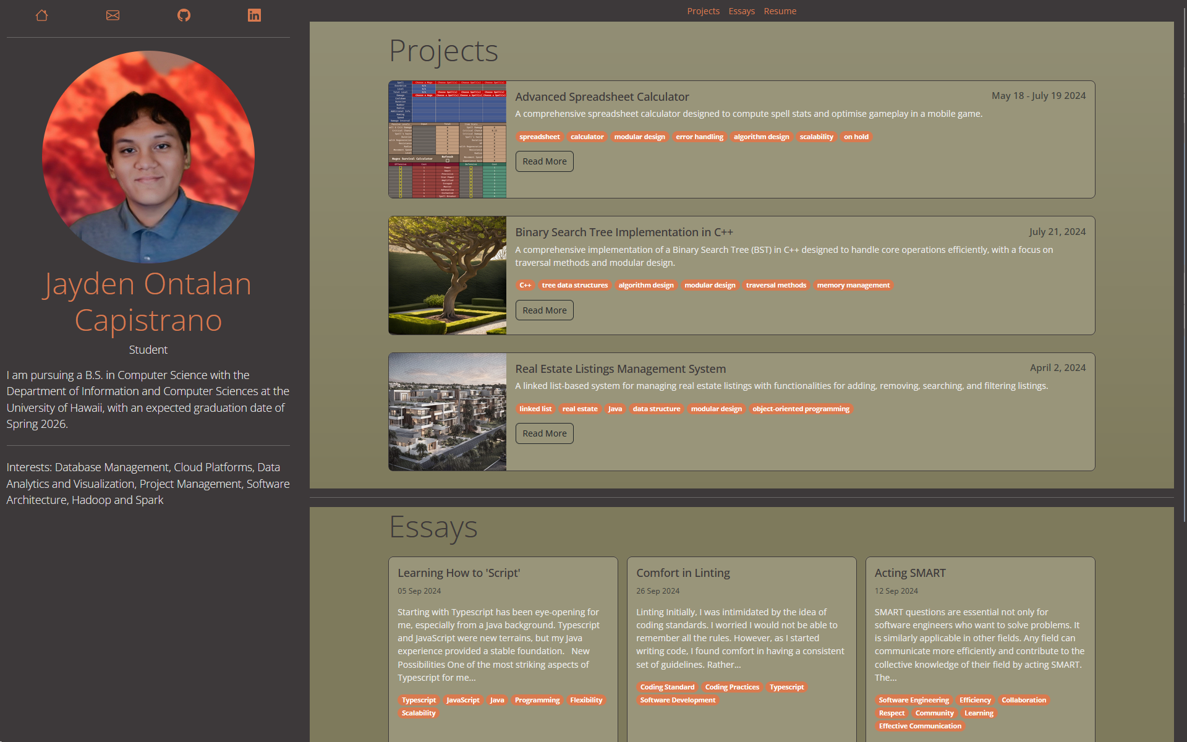Open the Real Estate Listings thumbnail
The image size is (1187, 742).
[446, 412]
